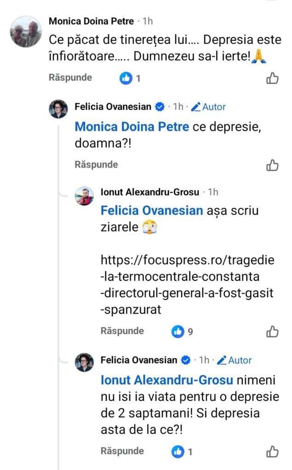Like Monica Doina Petre's comment with thumbs-up
Screen dimensions: 292x470
(272, 78)
